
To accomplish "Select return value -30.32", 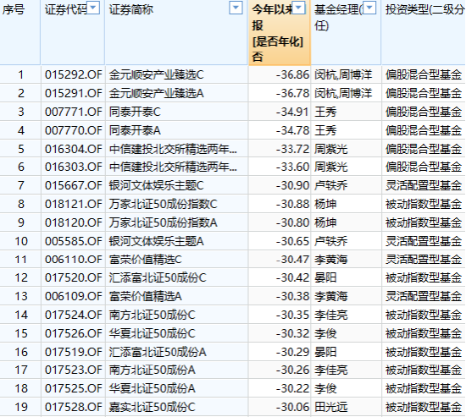I will click(292, 333).
